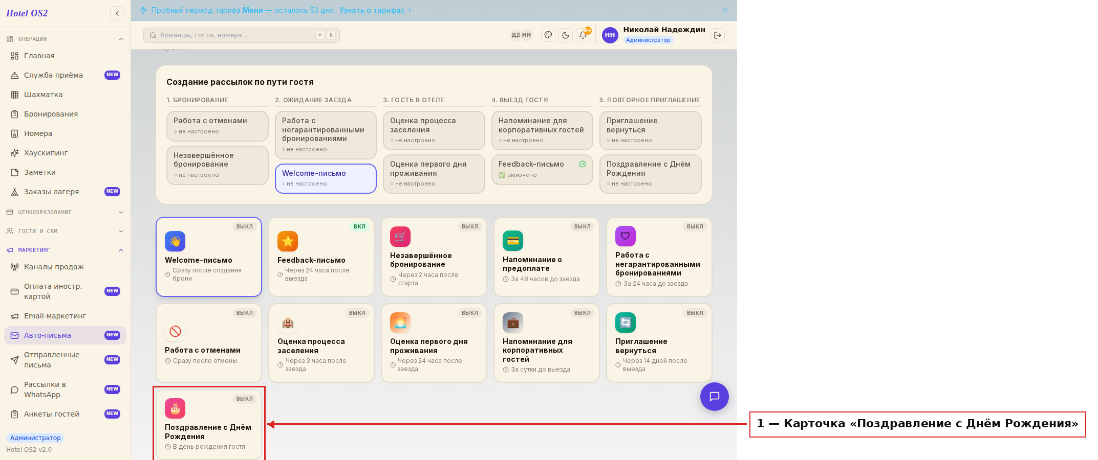1098x460 pixels.
Task: Open notifications bell icon
Action: pyautogui.click(x=583, y=35)
